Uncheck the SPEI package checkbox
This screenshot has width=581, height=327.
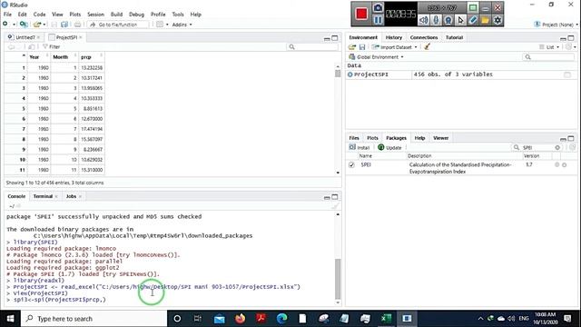coord(351,165)
